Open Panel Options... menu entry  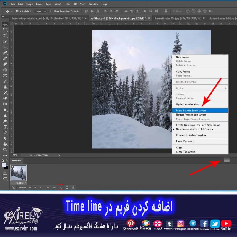pos(200,142)
